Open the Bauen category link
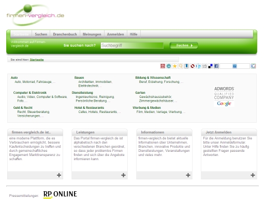Viewport: 265px width, 199px height. [79, 78]
